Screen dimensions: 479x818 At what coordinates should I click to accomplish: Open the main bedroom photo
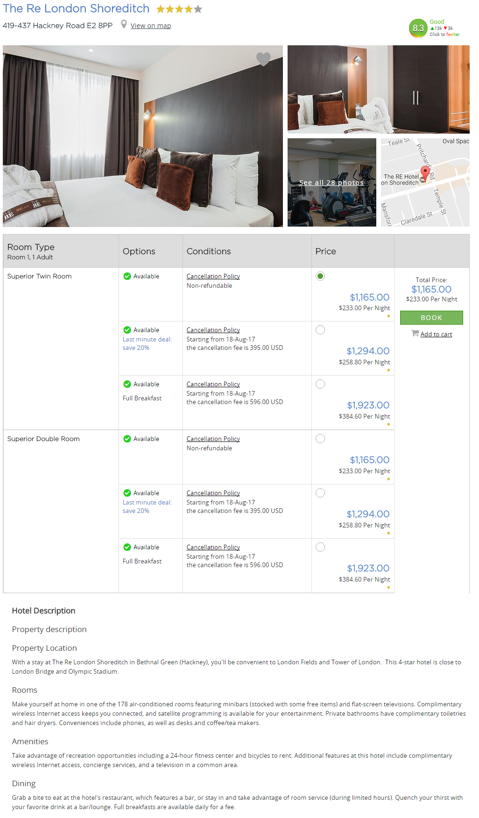tap(143, 136)
